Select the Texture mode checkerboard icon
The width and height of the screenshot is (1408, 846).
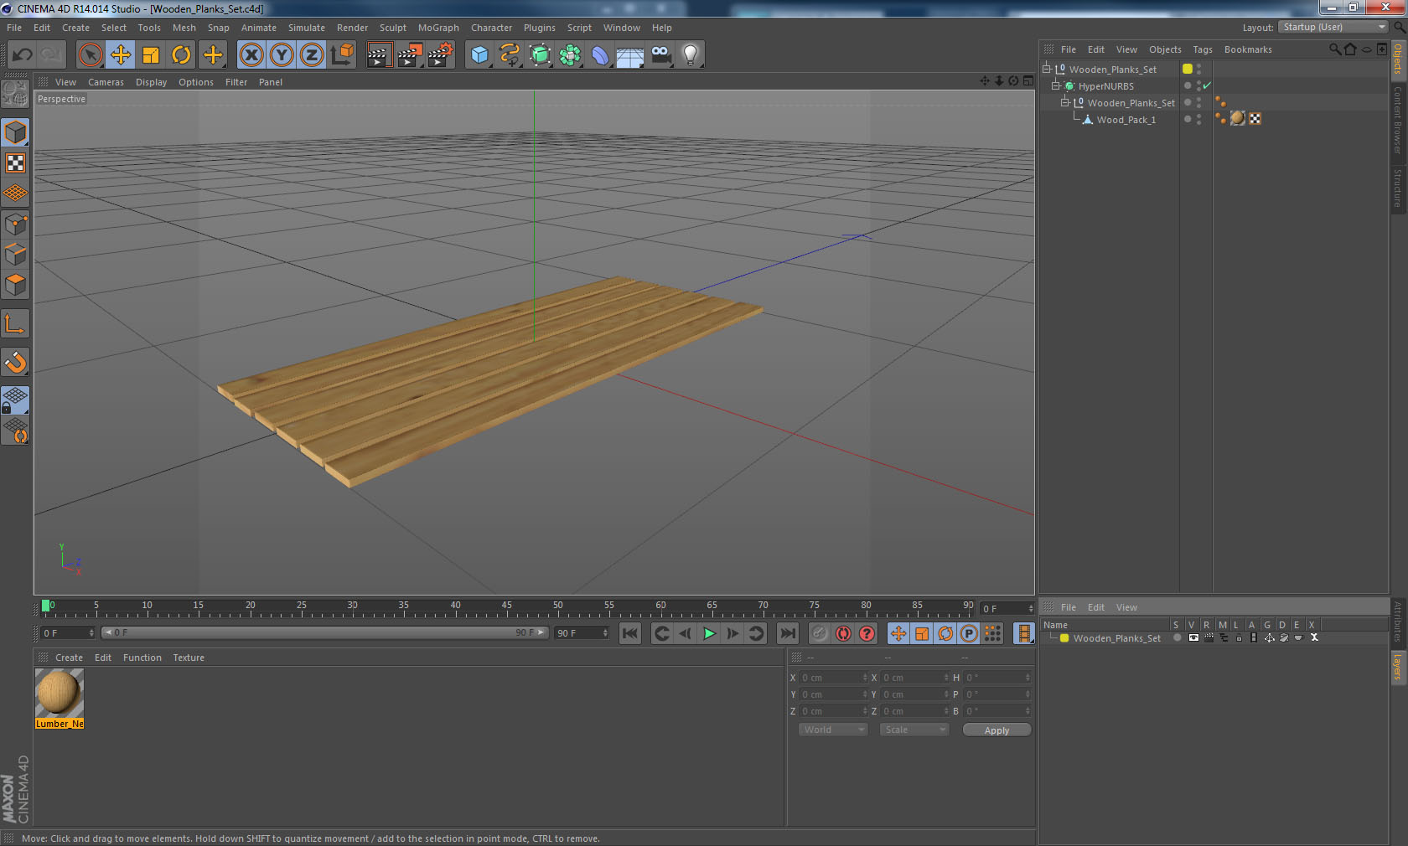(x=16, y=163)
